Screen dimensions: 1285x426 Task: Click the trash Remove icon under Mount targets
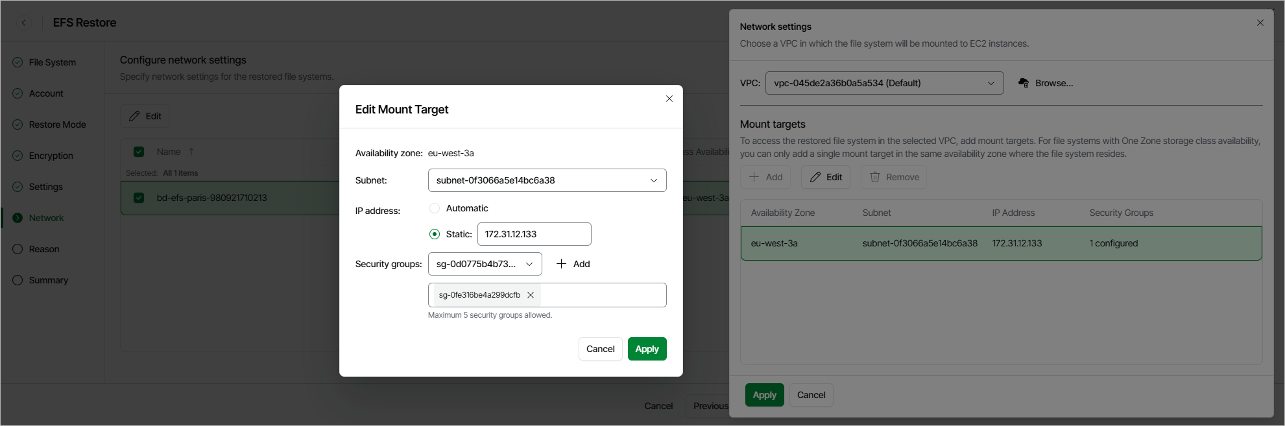point(875,177)
